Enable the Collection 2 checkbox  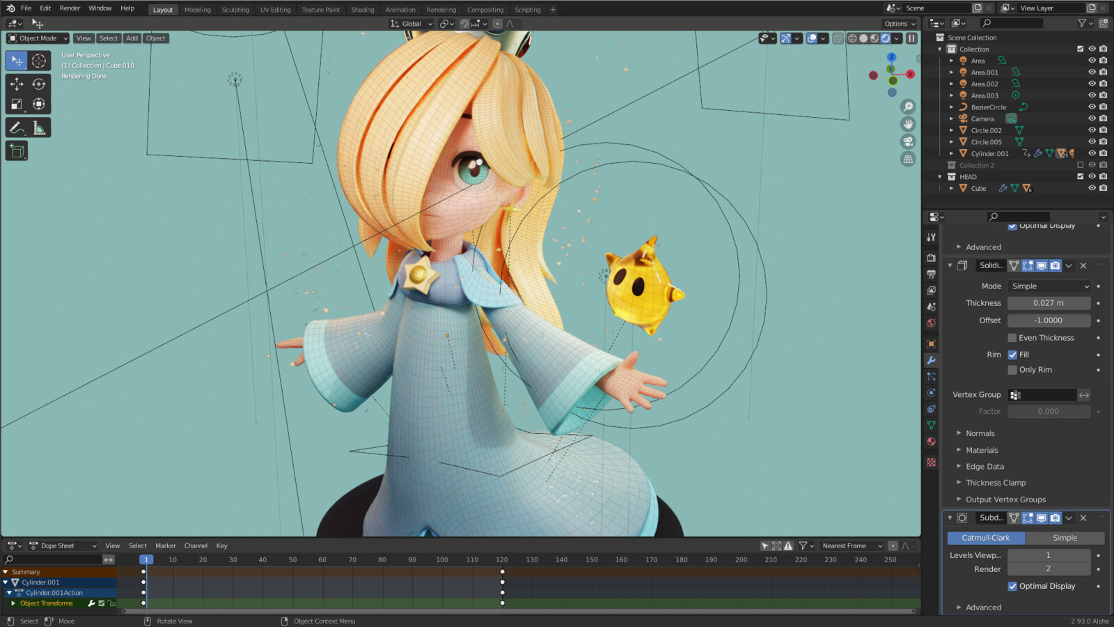[1081, 165]
